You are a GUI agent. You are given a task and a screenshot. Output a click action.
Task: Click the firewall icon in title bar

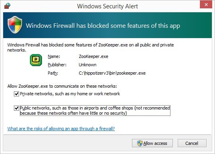[x=7, y=6]
